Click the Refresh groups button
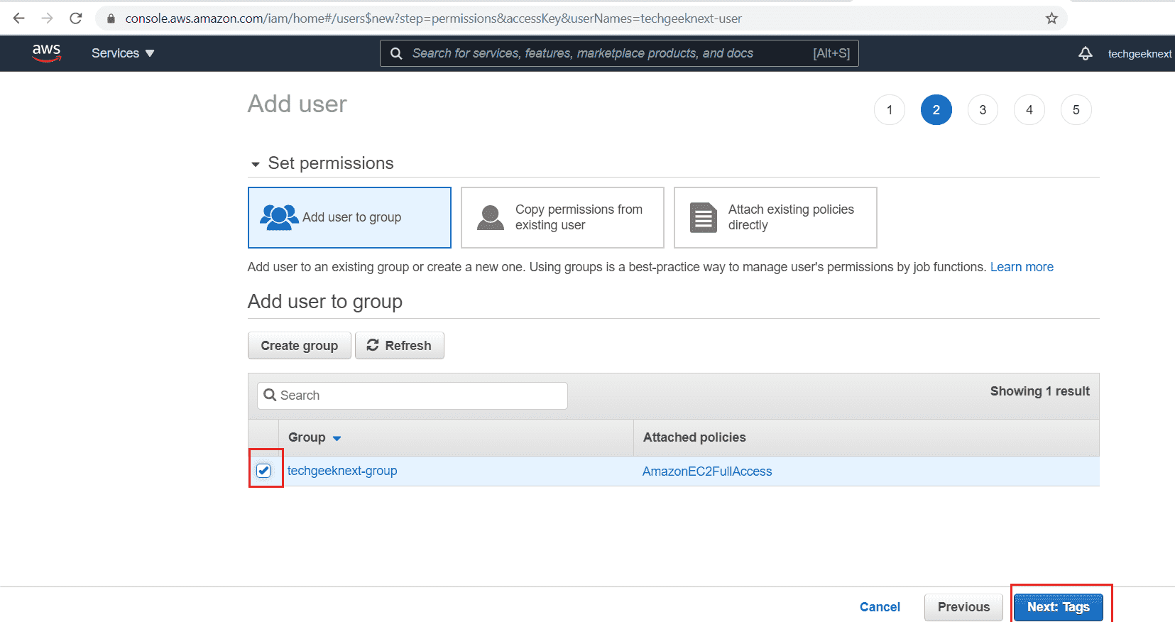The image size is (1175, 622). (x=400, y=346)
